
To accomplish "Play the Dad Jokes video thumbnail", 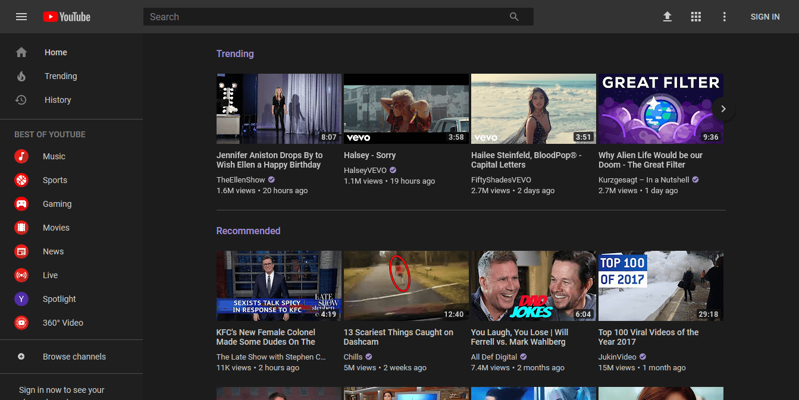I will click(x=534, y=286).
